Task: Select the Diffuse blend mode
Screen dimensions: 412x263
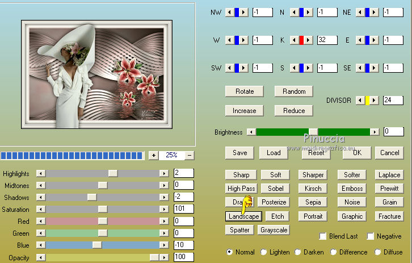Action: 377,252
